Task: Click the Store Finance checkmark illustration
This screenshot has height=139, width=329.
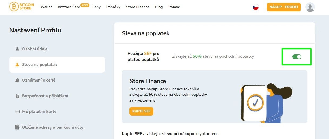Action: pos(255,102)
